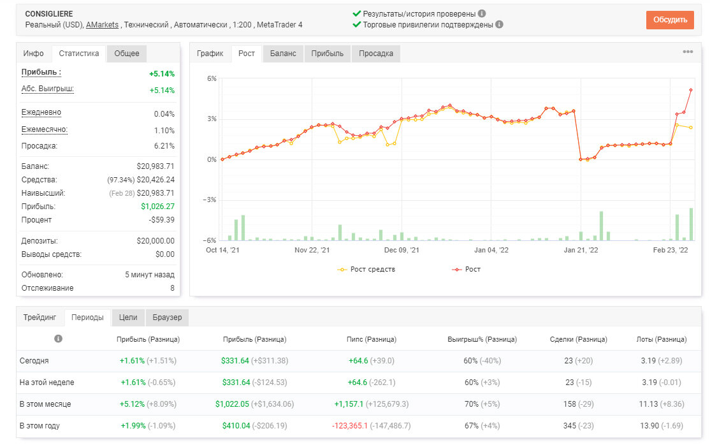Click the final red growth point on chart
Screen dimensions: 710x445
(x=691, y=90)
